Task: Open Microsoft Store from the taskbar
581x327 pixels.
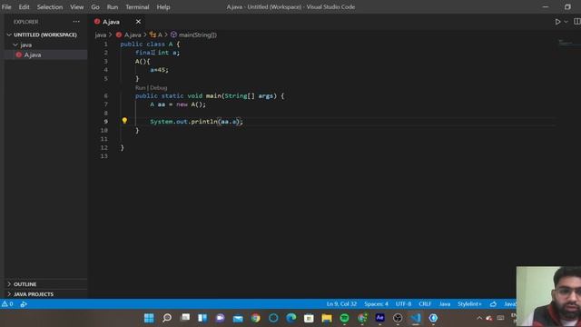Action: pyautogui.click(x=309, y=318)
